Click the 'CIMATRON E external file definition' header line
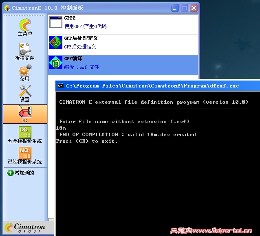260x236 pixels. pos(154,102)
